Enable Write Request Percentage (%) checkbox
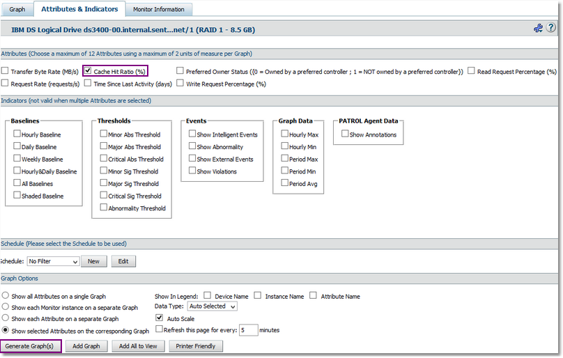 (180, 83)
